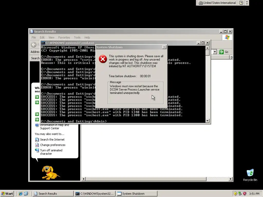Viewport: 263px width, 197px height.
Task: Click yellow security shield tray icon
Action: pos(235,194)
